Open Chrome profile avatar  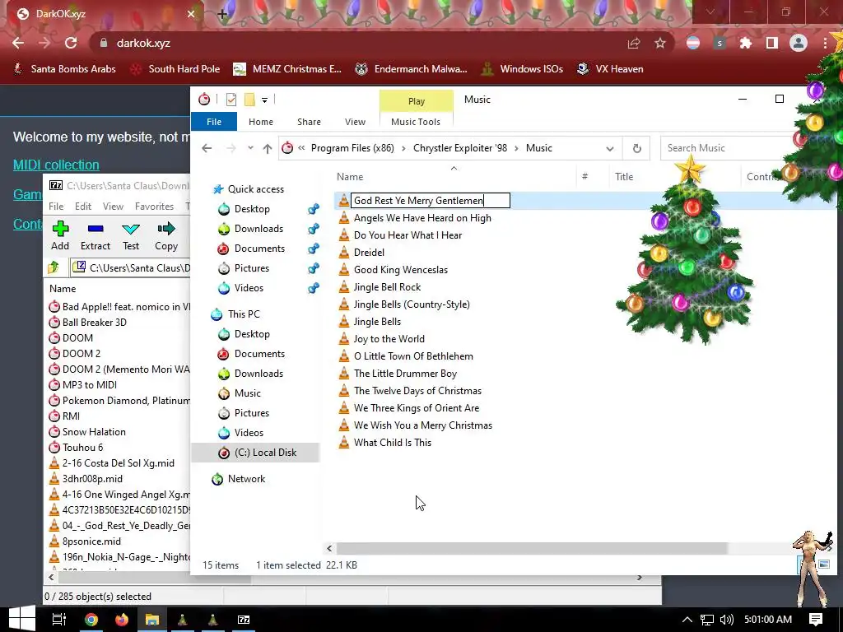point(799,43)
